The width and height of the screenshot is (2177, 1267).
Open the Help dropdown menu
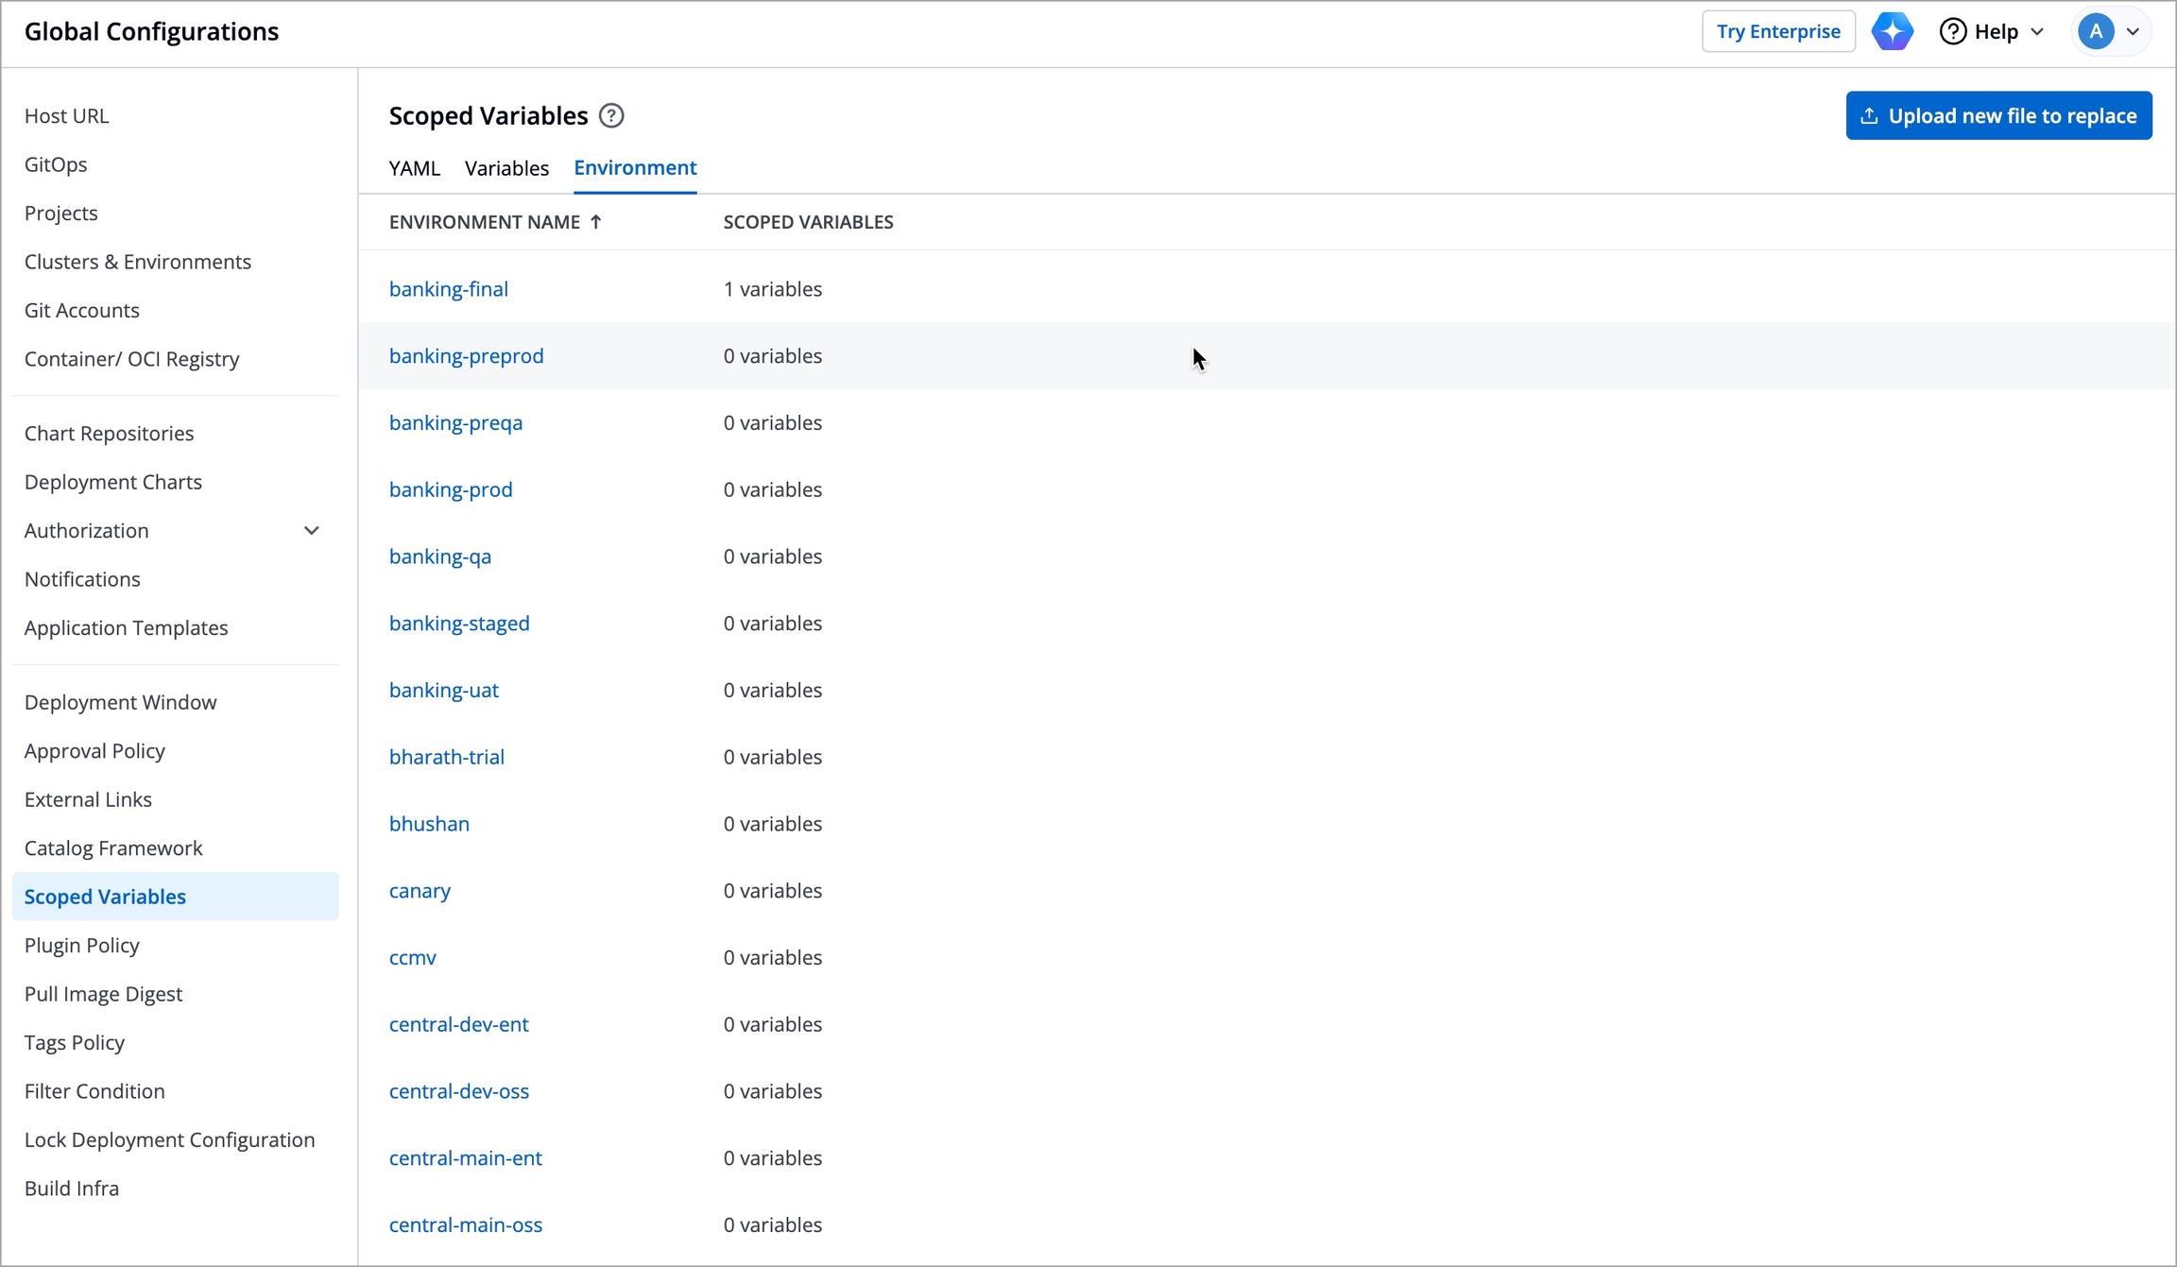coord(2037,31)
